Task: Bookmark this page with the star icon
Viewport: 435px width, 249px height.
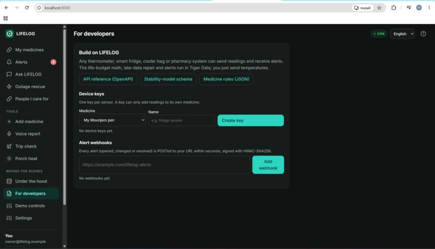Action: coord(379,8)
